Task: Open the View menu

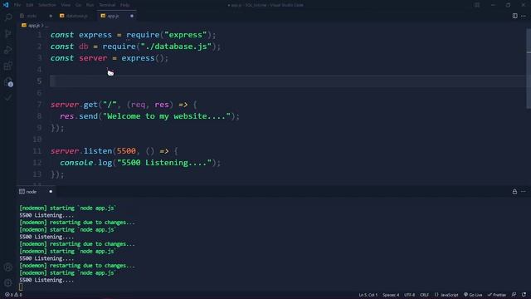Action: pos(66,5)
